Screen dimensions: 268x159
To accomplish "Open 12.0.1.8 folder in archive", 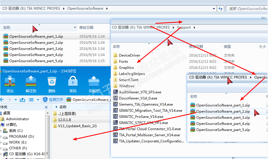I will pyautogui.click(x=62, y=120).
